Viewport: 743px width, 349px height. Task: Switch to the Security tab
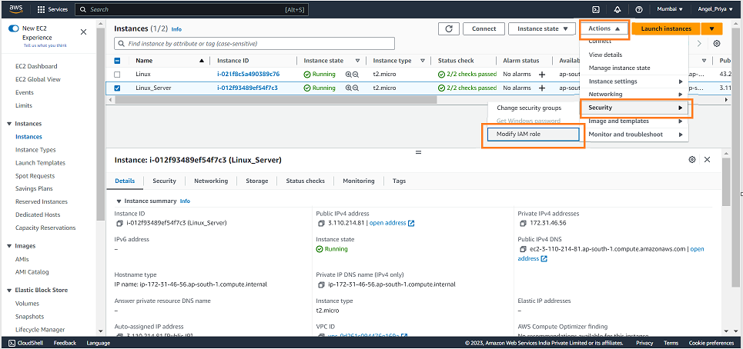tap(164, 181)
